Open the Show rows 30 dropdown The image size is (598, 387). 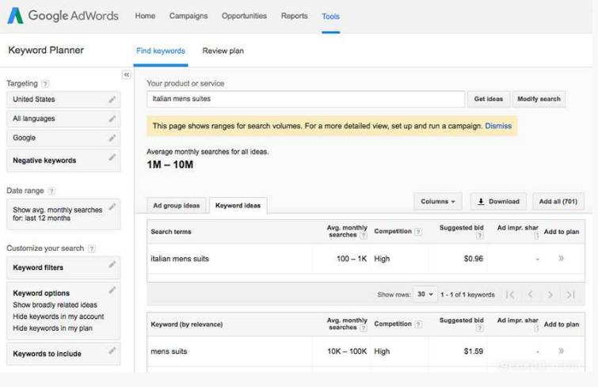coord(425,294)
